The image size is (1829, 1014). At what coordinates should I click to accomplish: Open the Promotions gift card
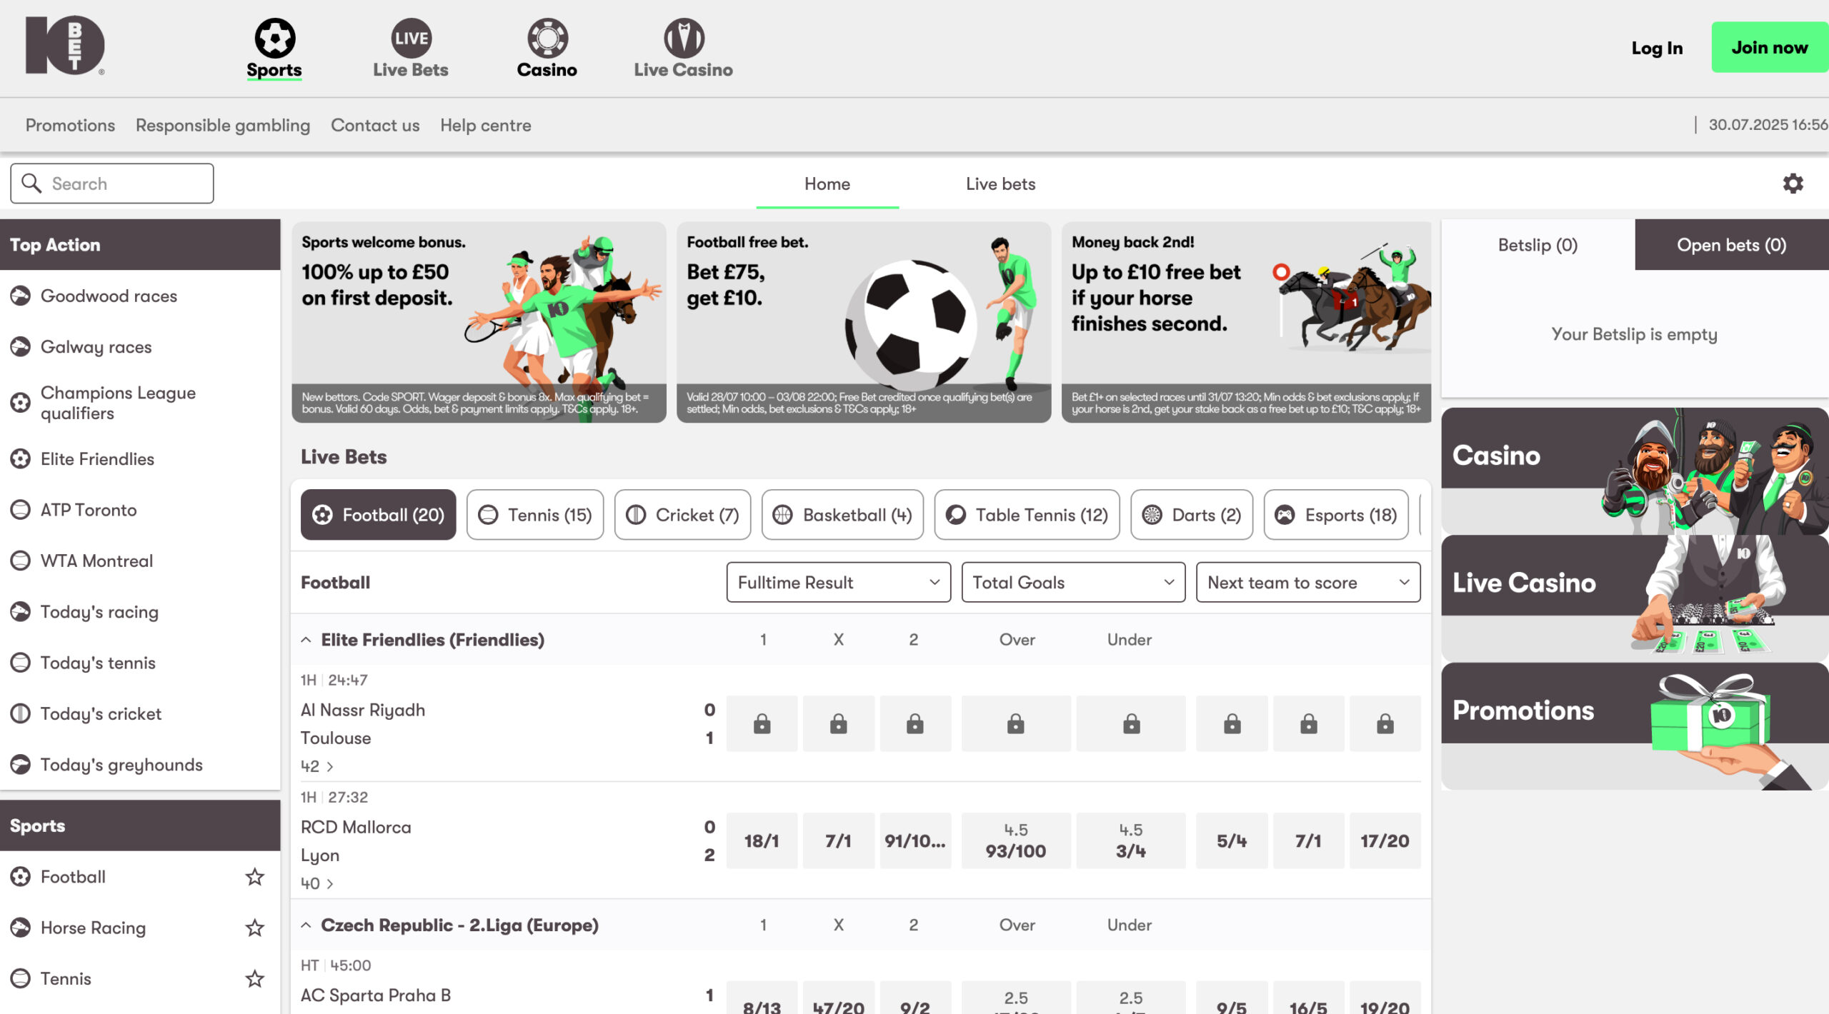1635,726
